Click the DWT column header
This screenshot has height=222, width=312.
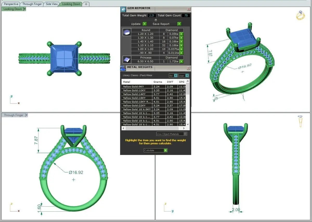(x=172, y=82)
